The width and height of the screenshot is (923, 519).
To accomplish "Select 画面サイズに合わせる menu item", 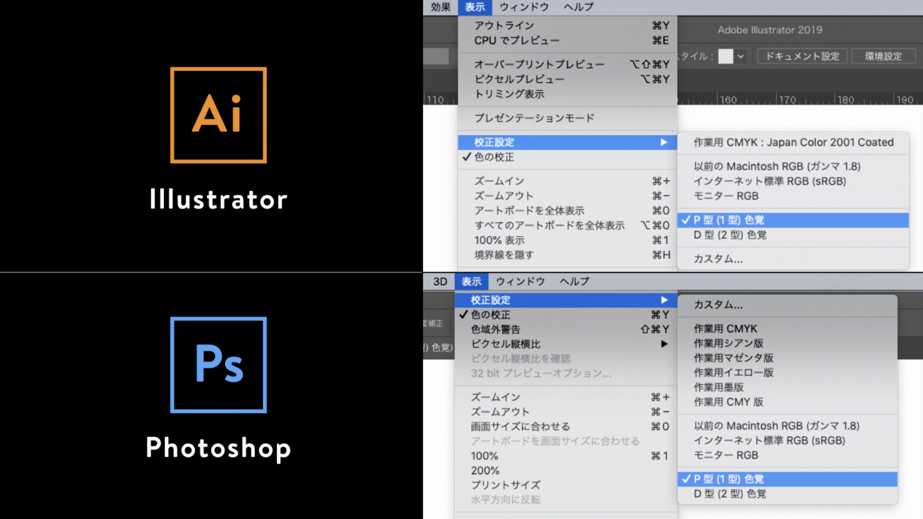I will pyautogui.click(x=566, y=427).
